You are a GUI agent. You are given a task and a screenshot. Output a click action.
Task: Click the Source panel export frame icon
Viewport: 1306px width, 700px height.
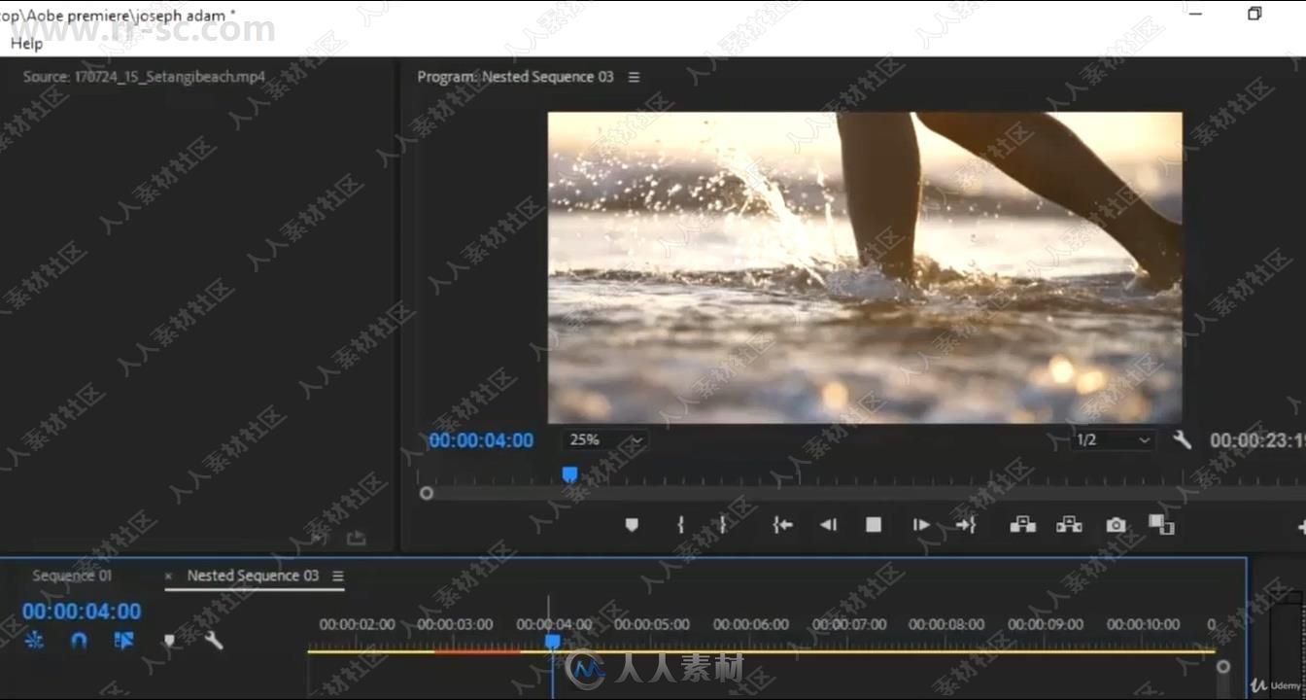[x=357, y=538]
